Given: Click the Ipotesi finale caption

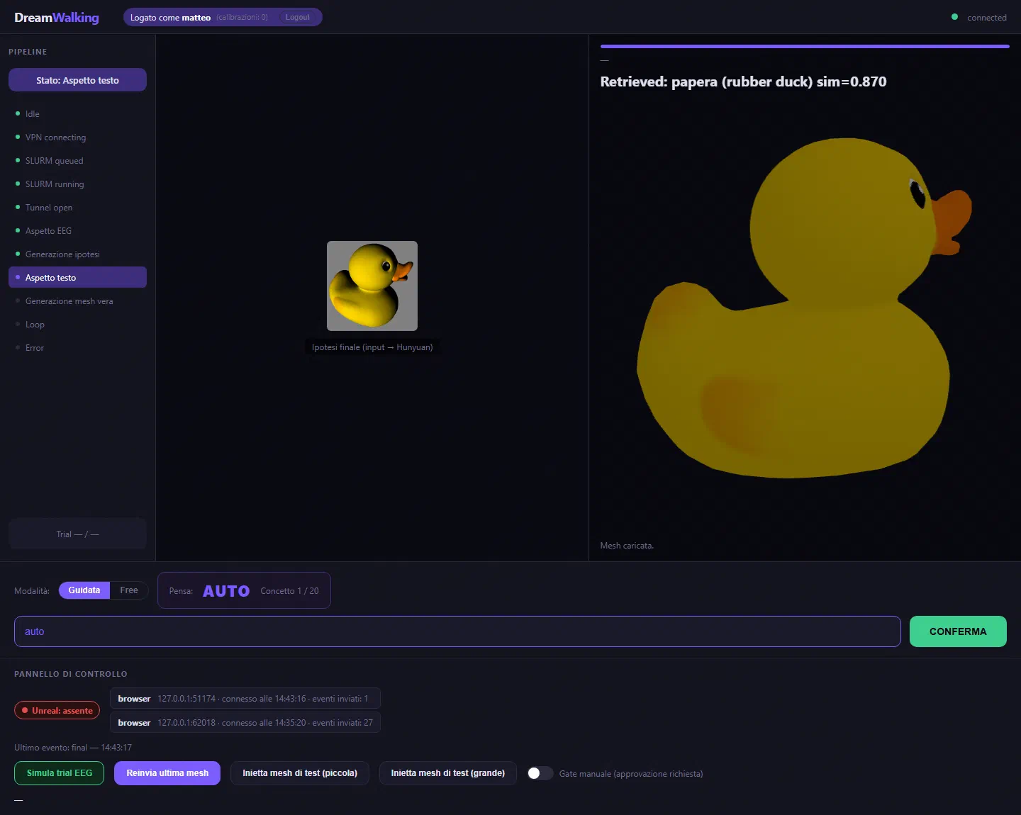Looking at the screenshot, I should (372, 347).
